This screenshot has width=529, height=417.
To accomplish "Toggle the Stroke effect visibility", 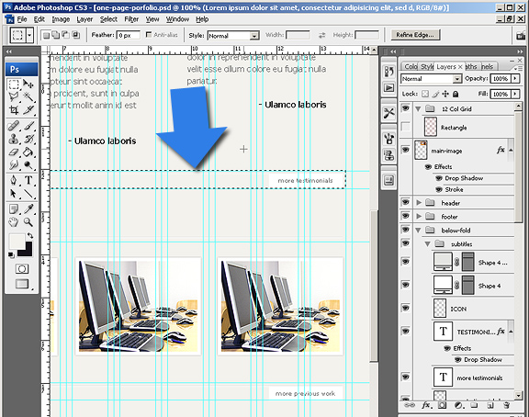I will (x=439, y=189).
